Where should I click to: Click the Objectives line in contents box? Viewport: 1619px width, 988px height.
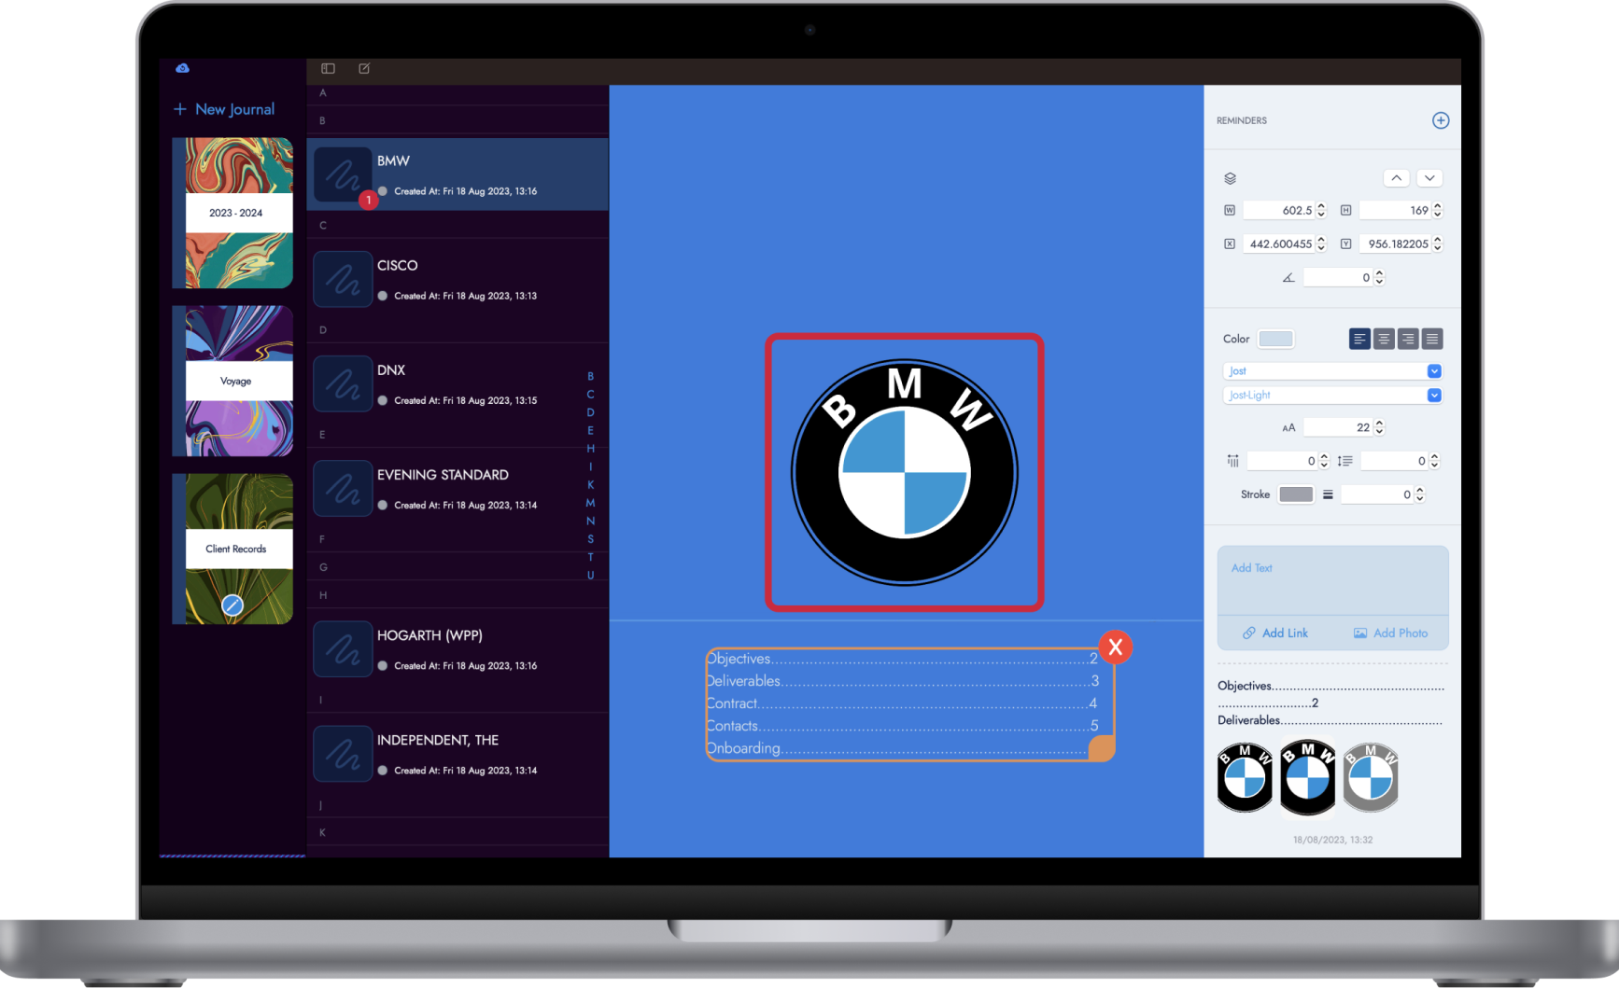(x=902, y=659)
